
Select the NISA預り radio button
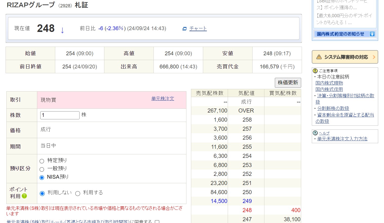click(x=42, y=177)
